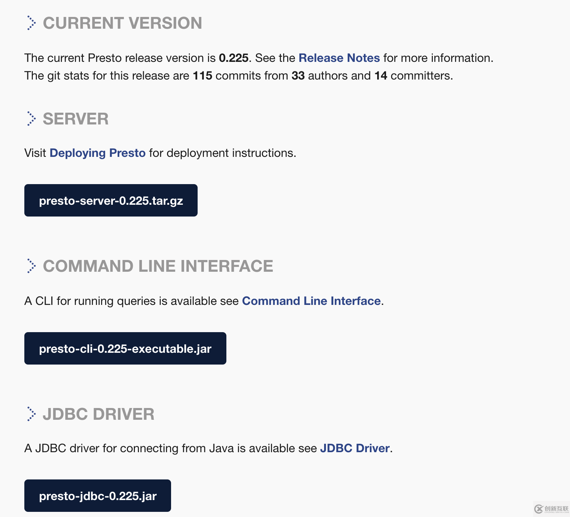Click the bold 14 committers count
Viewport: 570px width, 517px height.
click(x=381, y=75)
